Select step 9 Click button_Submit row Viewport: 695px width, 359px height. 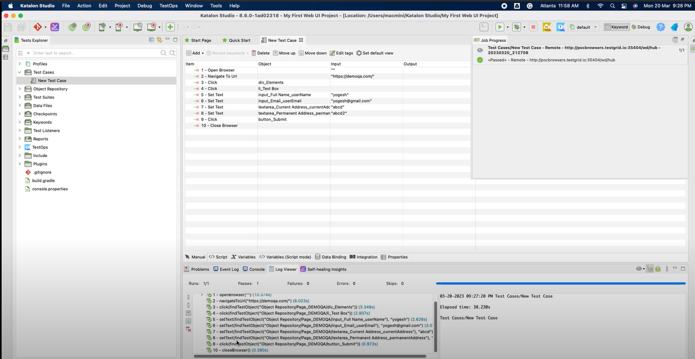[327, 119]
